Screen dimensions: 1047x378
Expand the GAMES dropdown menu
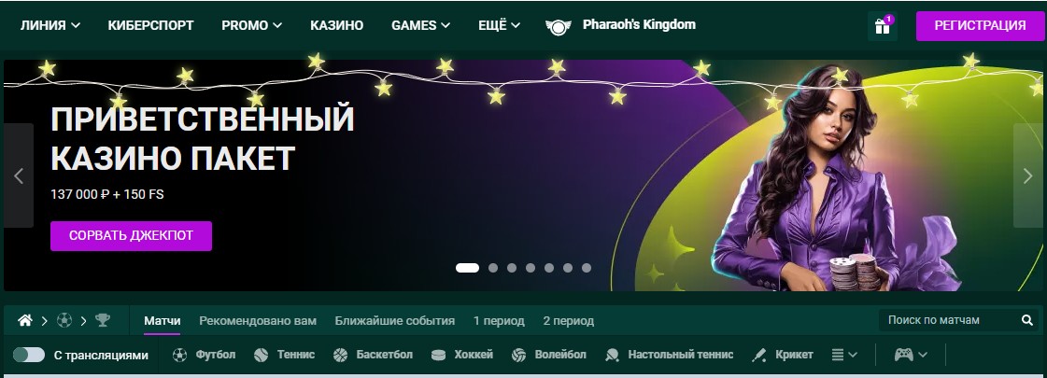(420, 25)
